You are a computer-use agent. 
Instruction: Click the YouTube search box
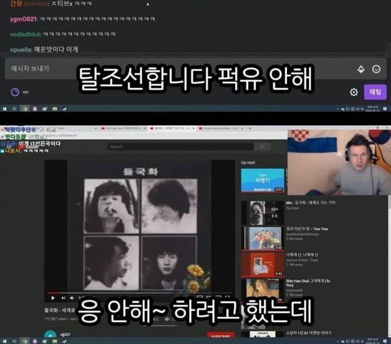point(180,147)
